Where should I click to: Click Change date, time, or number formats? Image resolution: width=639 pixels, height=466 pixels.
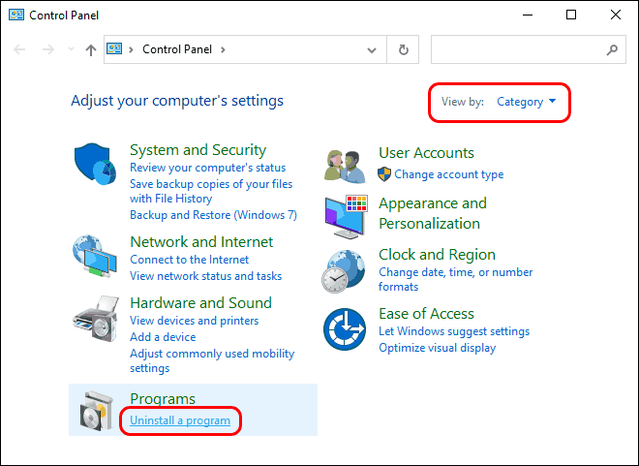456,279
